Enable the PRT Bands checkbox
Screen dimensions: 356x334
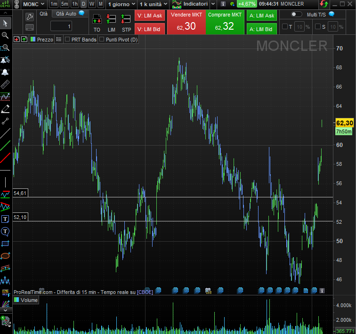67,40
